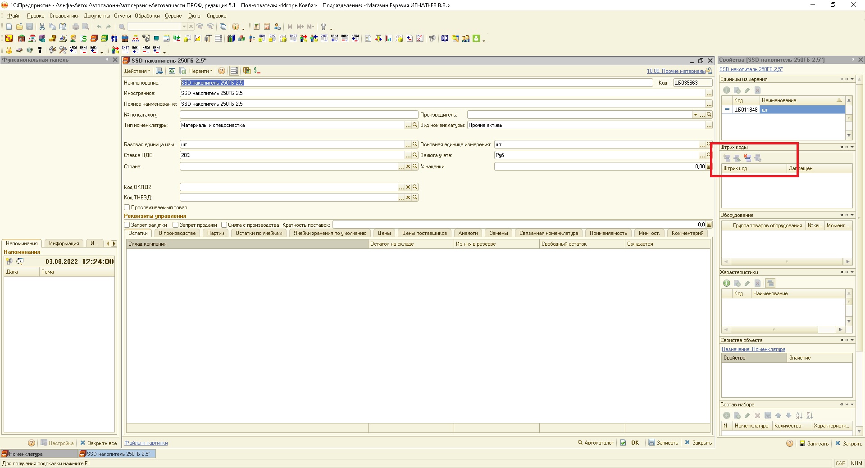The height and width of the screenshot is (468, 865).
Task: Click the ПЛАТ payment order icon
Action: tap(293, 38)
